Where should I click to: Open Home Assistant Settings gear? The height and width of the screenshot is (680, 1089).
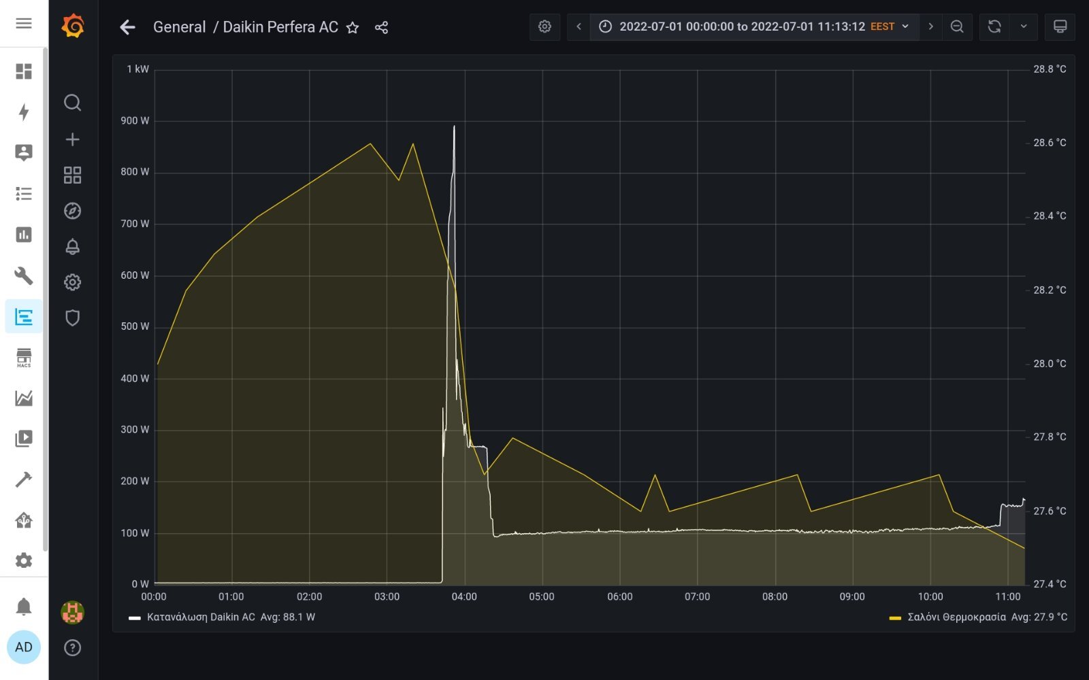coord(24,560)
